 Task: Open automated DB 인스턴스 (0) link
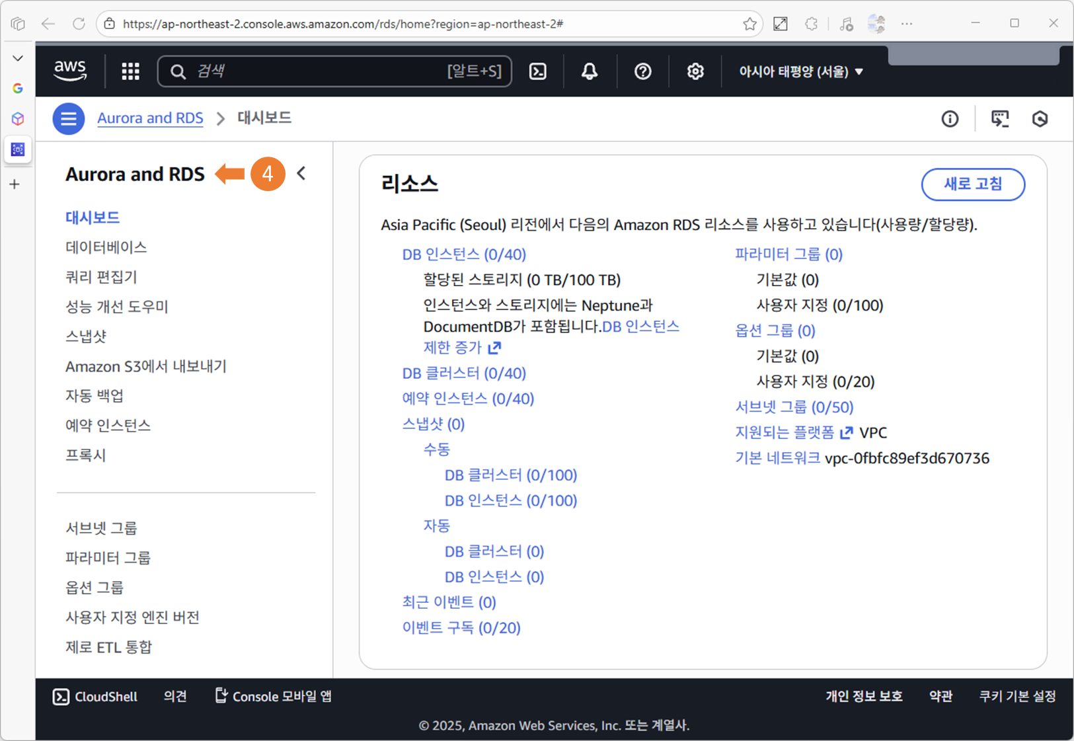494,577
